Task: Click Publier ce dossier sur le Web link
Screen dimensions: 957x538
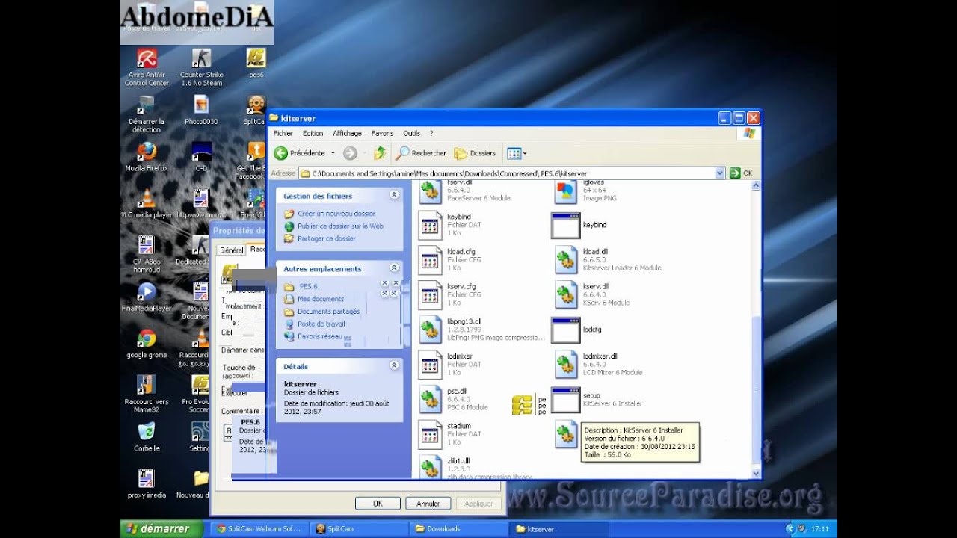Action: [340, 226]
